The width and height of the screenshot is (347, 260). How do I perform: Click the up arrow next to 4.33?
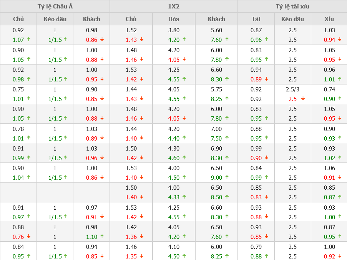pos(184,197)
